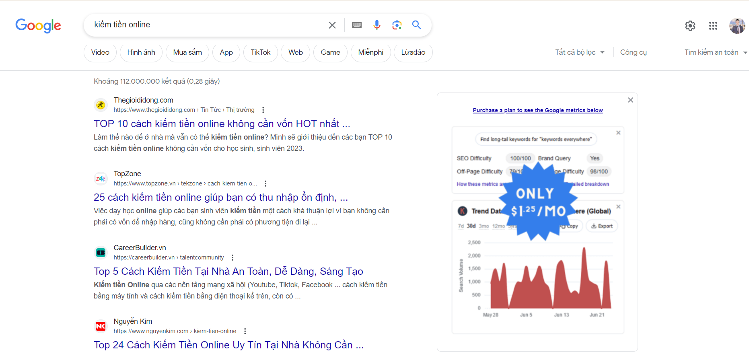The height and width of the screenshot is (354, 749).
Task: Close the Trend Data widget
Action: tap(618, 206)
